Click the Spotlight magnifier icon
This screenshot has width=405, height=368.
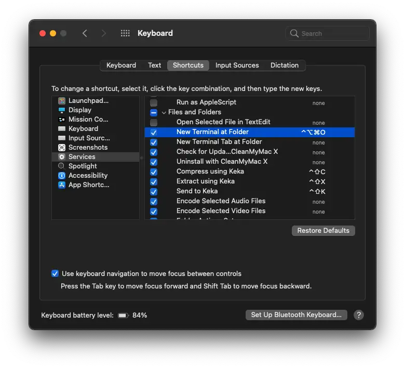(61, 166)
